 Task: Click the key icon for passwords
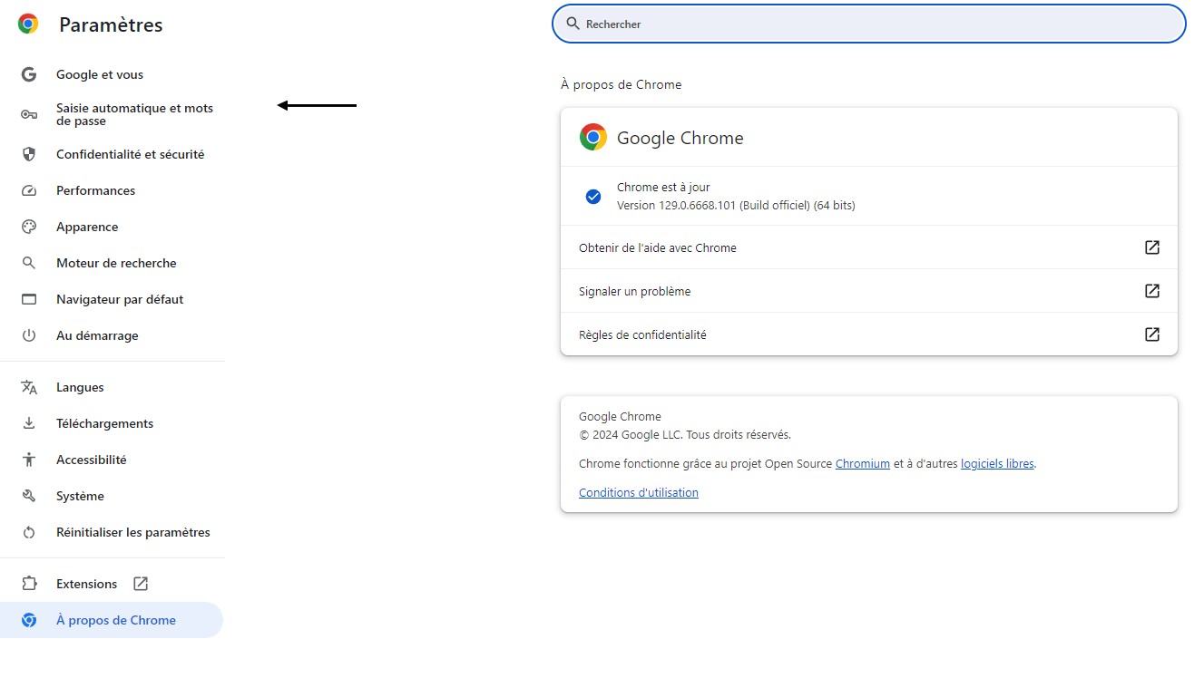tap(29, 114)
